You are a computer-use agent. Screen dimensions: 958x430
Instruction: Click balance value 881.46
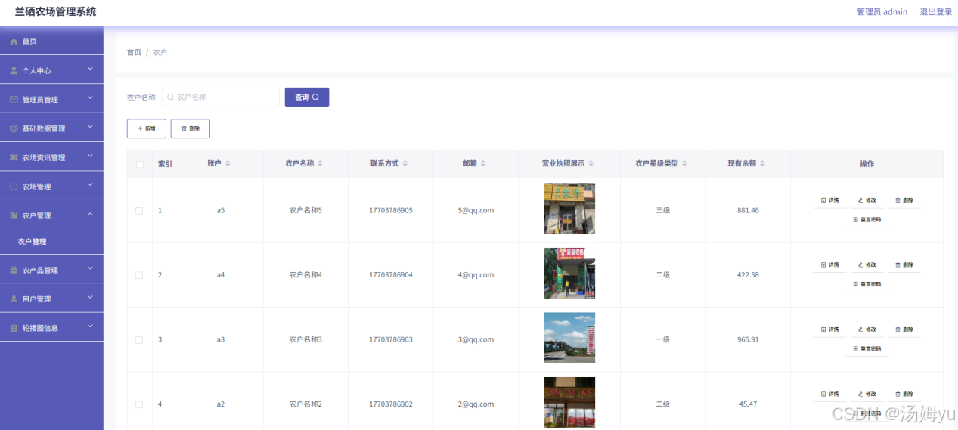point(748,210)
